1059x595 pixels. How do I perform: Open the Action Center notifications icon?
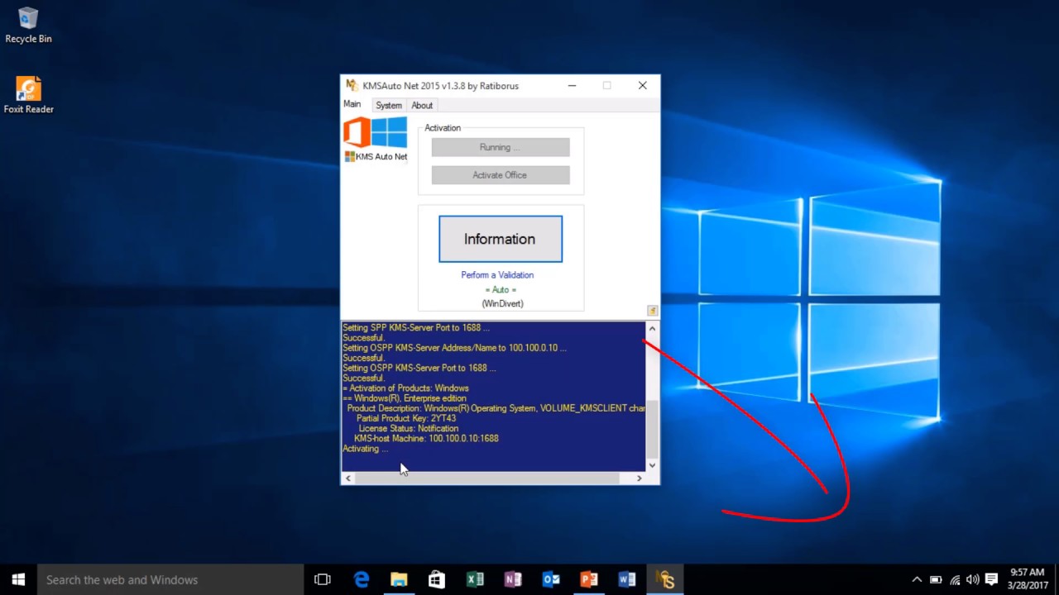coord(991,579)
